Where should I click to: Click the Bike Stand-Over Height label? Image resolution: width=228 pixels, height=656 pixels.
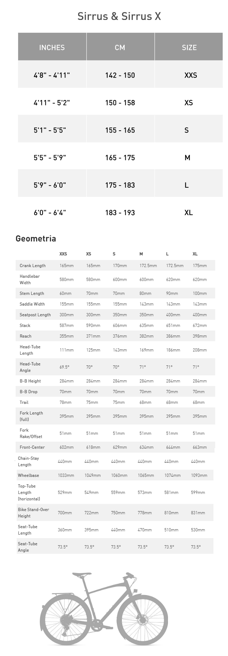(x=33, y=513)
